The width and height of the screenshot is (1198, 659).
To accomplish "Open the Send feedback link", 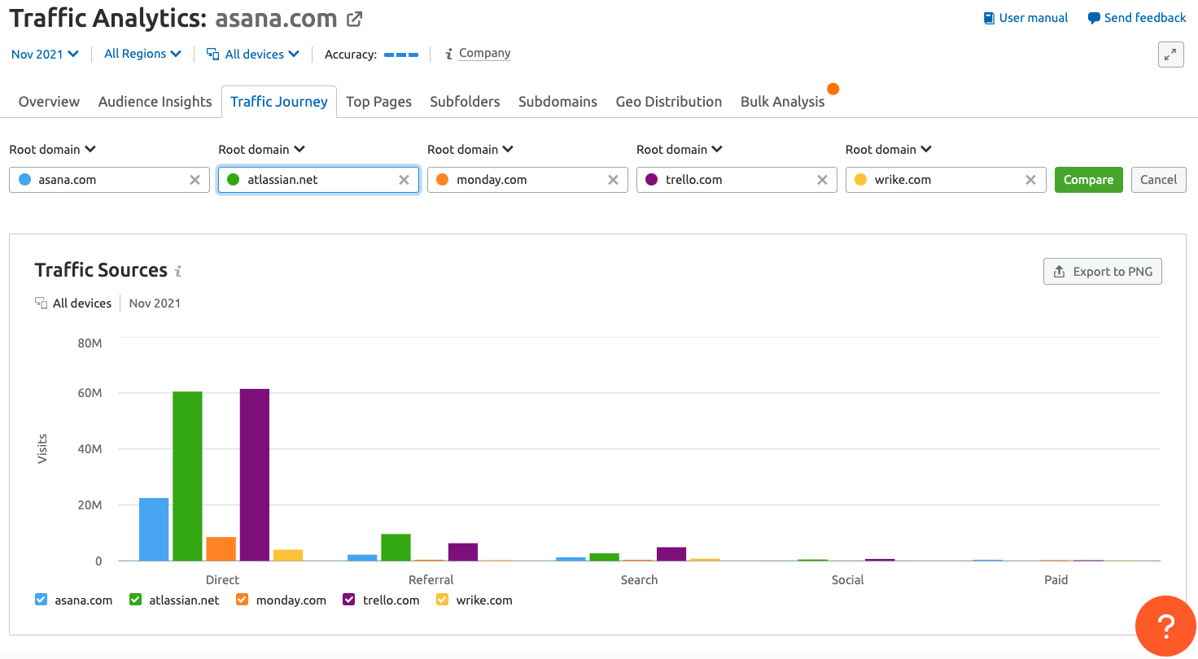I will (1137, 18).
